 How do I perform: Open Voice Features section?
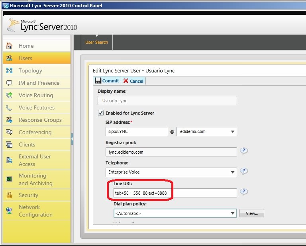37,107
